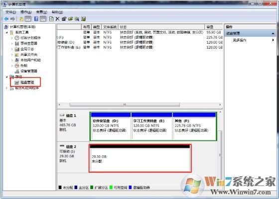Select the (D:) volume row in list

139,42
